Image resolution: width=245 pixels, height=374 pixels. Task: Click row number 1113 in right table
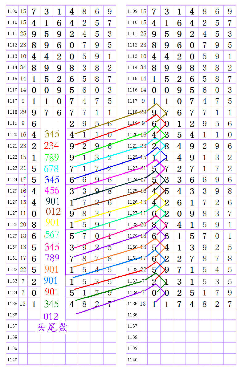[132, 56]
